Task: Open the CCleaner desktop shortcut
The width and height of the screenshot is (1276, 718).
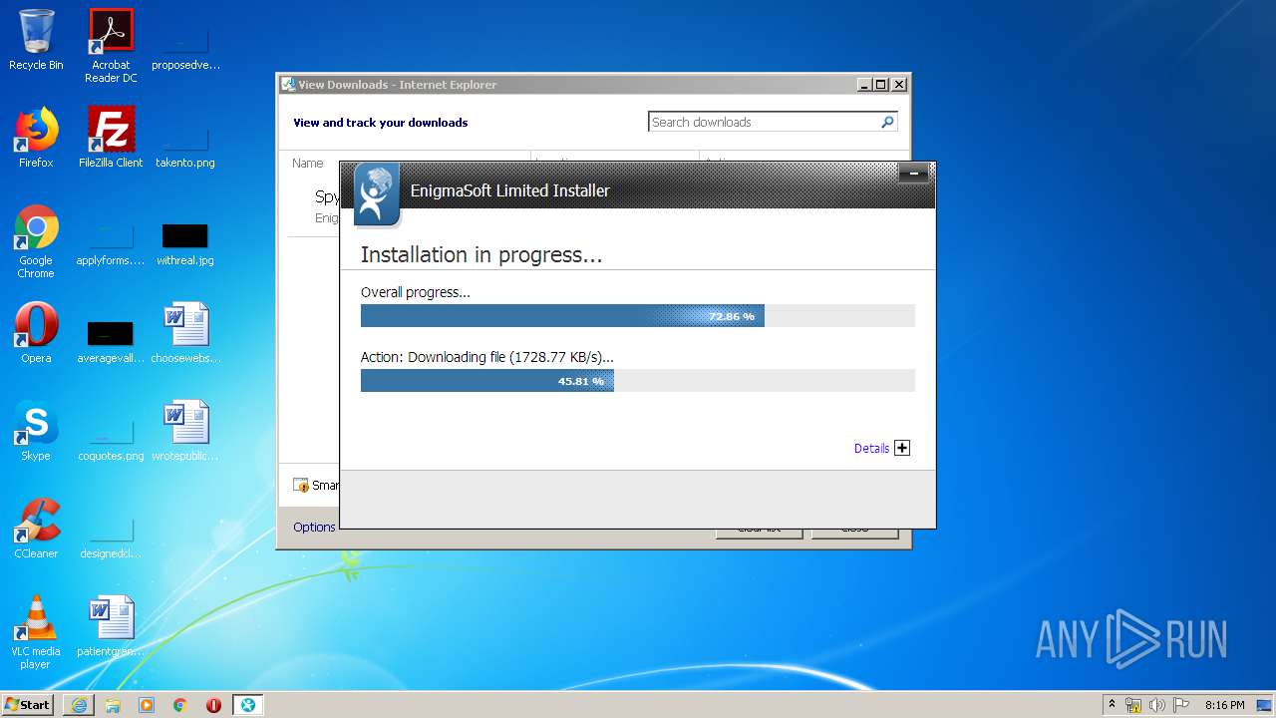Action: (36, 529)
